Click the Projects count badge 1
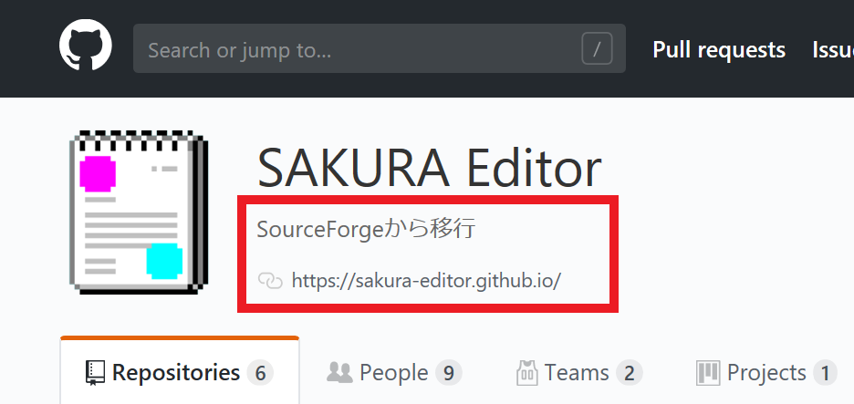The image size is (854, 404). point(825,373)
